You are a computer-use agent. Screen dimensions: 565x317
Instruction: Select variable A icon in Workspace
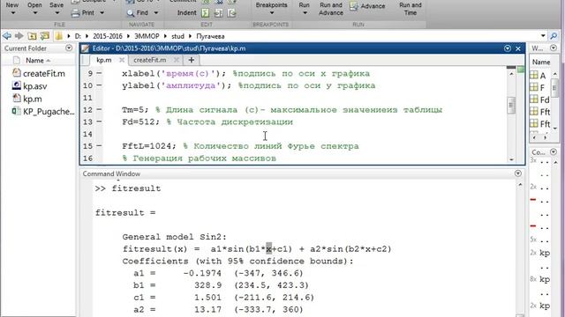click(x=534, y=75)
